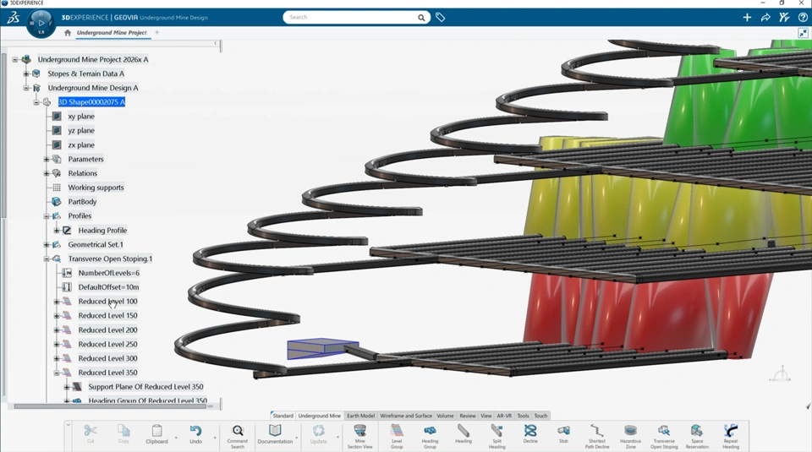Select the Space Reservation tool
This screenshot has height=452, width=812.
coord(697,436)
